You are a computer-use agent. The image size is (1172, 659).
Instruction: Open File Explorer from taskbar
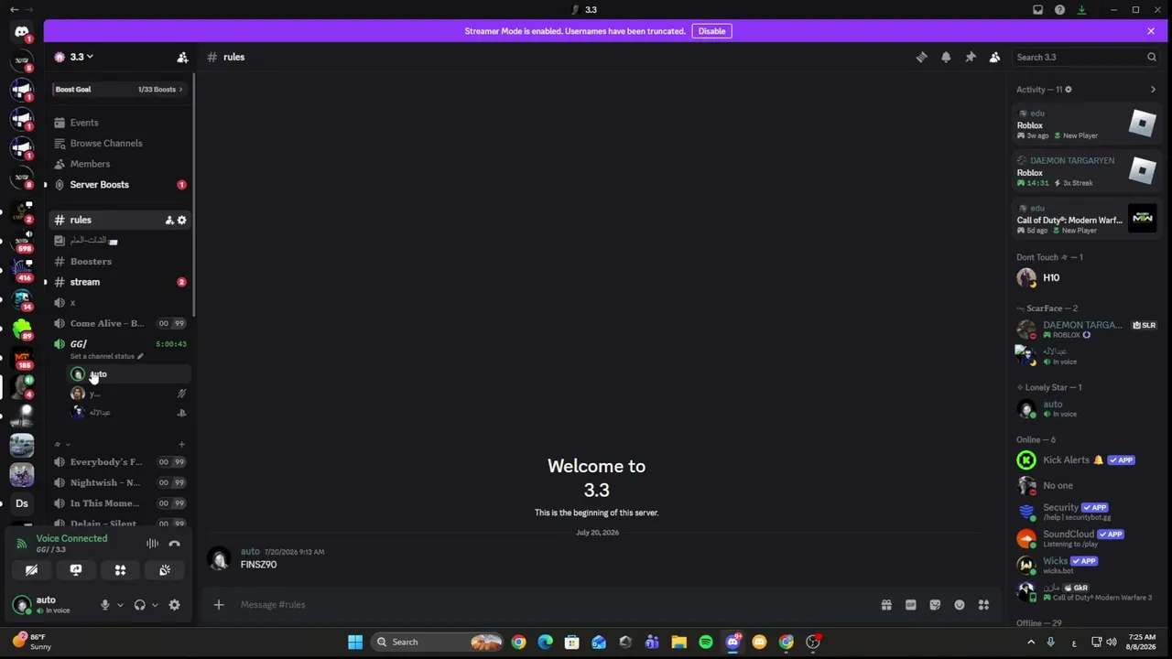(679, 642)
